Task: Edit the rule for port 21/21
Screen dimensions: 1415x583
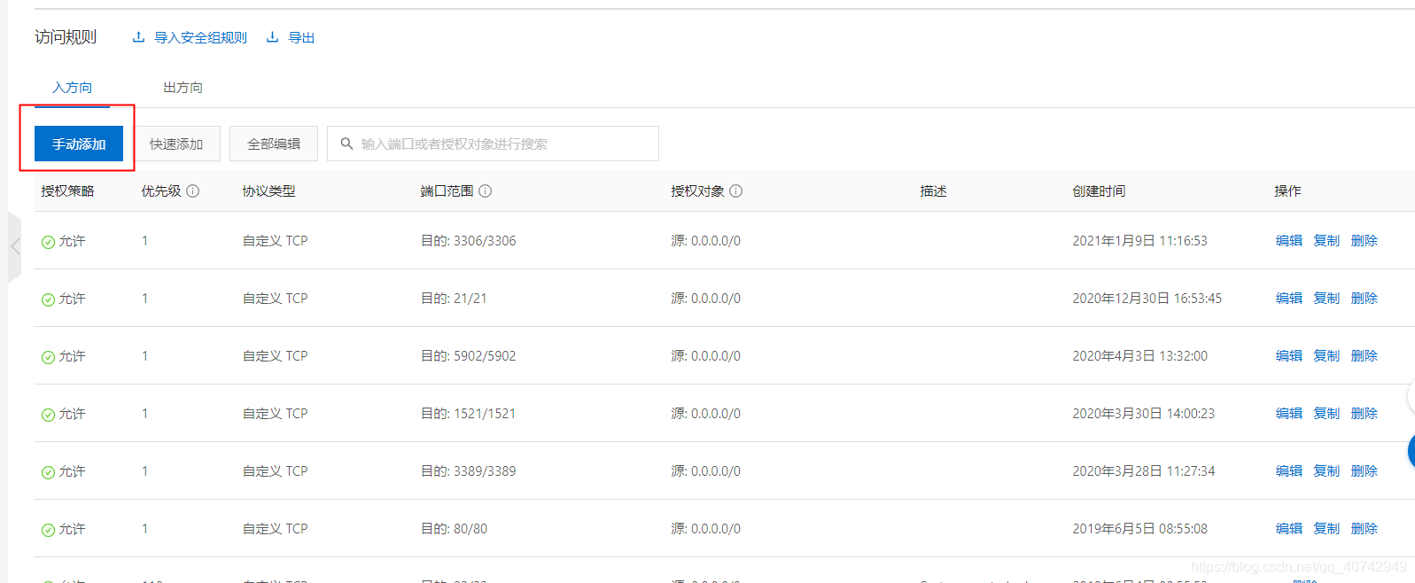Action: (1289, 298)
